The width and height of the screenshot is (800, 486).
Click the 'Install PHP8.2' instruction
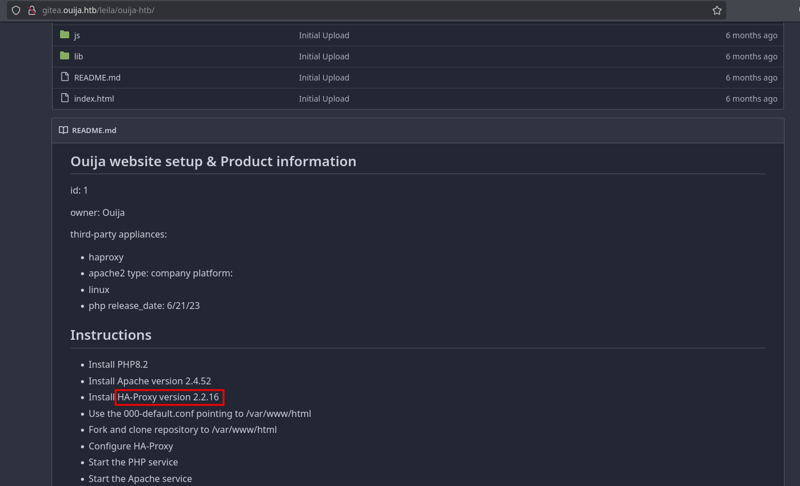[118, 364]
